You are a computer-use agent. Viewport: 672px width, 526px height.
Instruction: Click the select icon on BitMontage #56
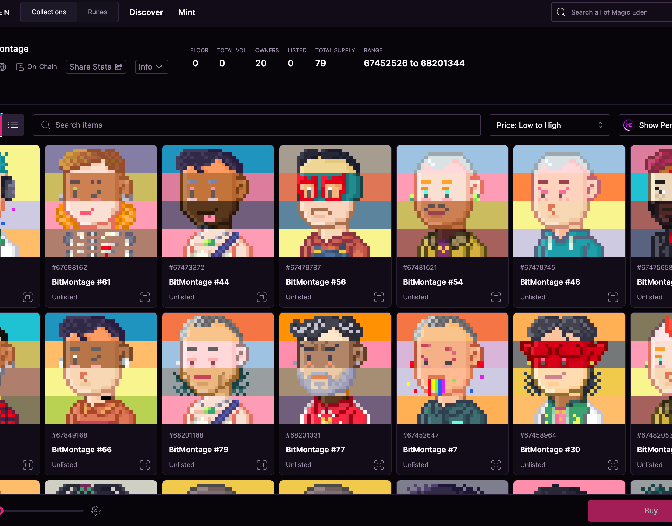[x=379, y=297]
